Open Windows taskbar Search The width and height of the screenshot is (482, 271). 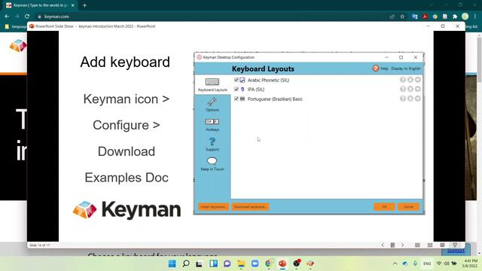pyautogui.click(x=186, y=263)
